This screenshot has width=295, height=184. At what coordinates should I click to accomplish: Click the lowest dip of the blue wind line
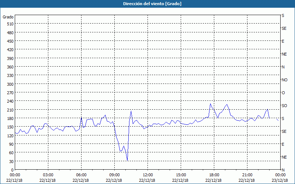[128, 160]
